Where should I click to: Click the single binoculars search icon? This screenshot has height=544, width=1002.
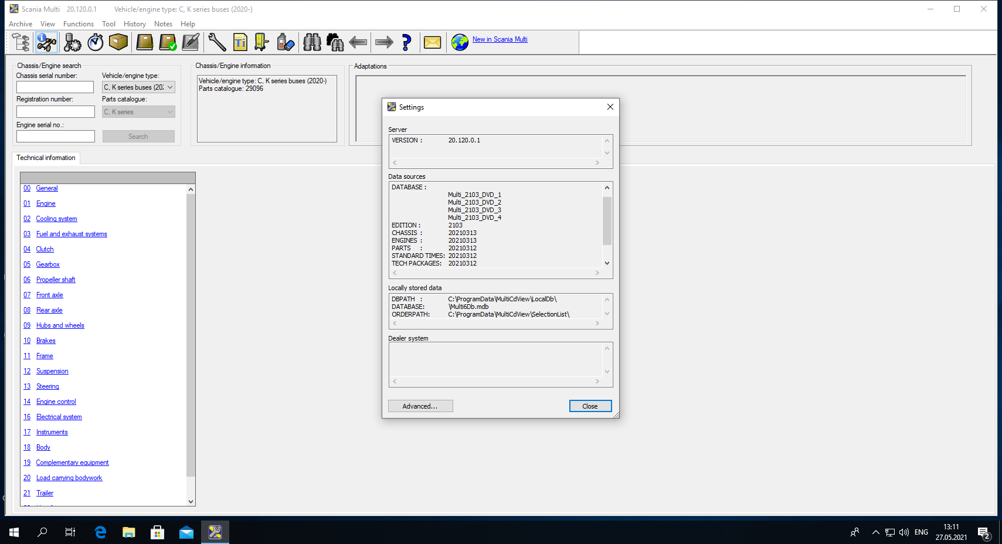tap(312, 42)
